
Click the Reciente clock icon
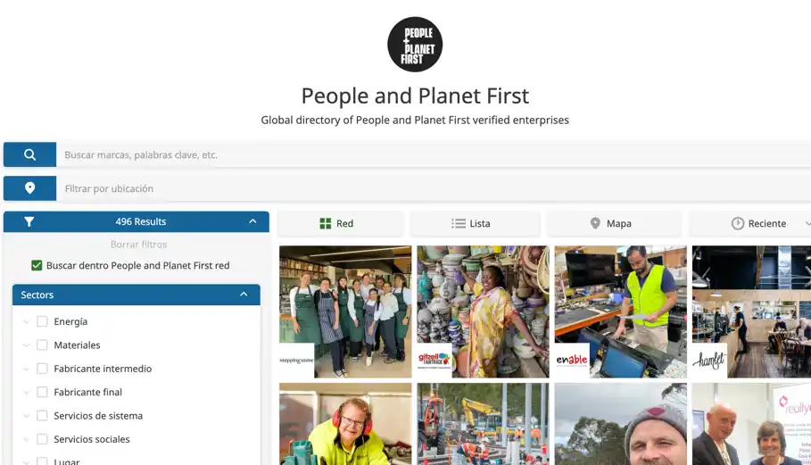738,223
